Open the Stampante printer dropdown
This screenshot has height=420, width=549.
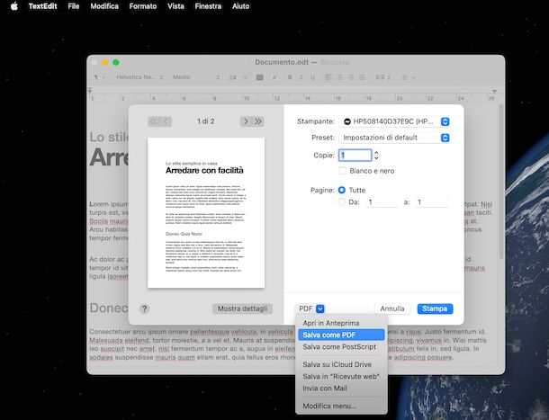click(394, 121)
